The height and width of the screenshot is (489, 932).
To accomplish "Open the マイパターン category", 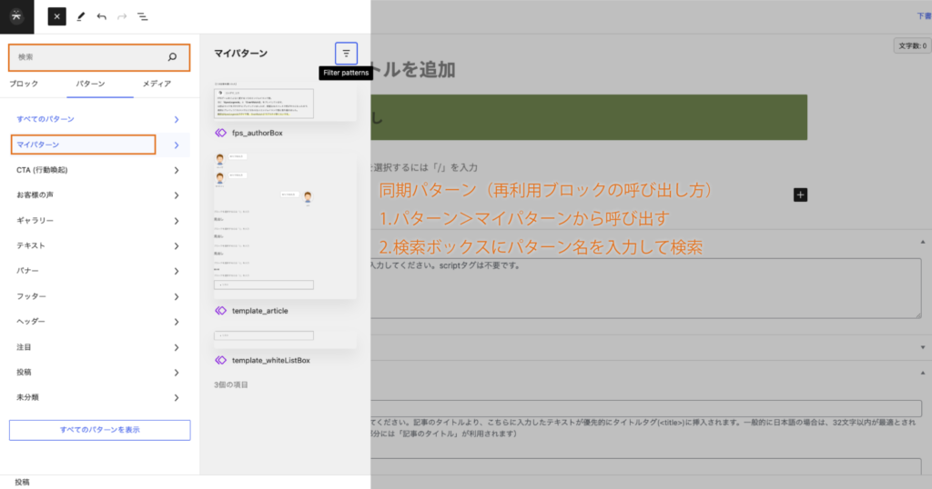I will 83,145.
